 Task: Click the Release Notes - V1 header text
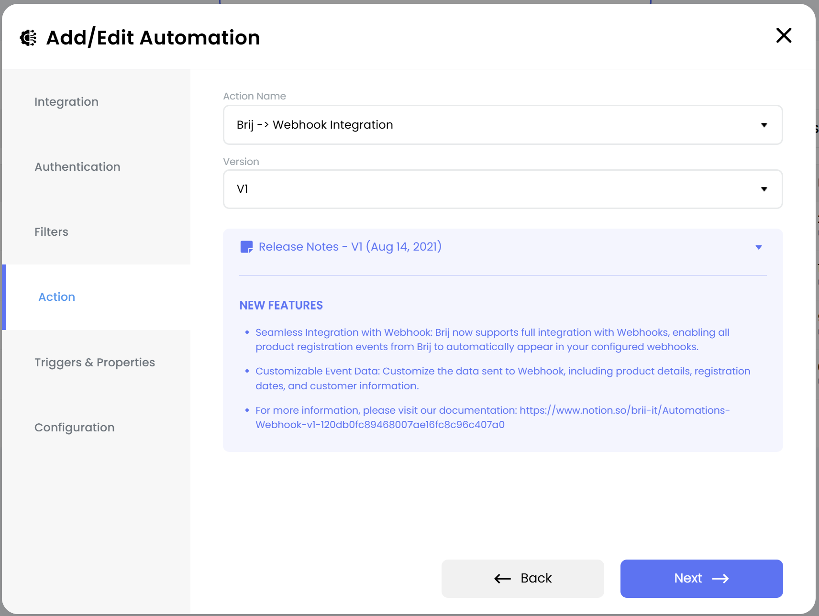click(350, 247)
